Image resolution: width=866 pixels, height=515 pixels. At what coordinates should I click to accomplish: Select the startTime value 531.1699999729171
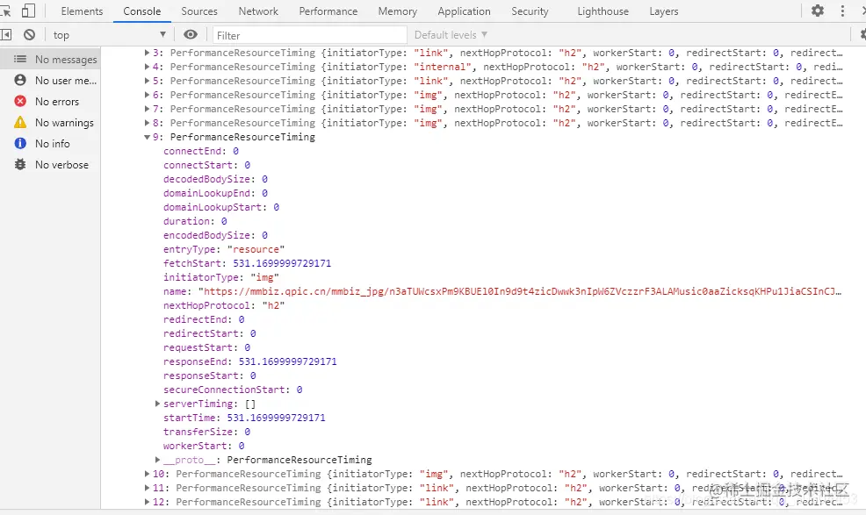pos(276,418)
